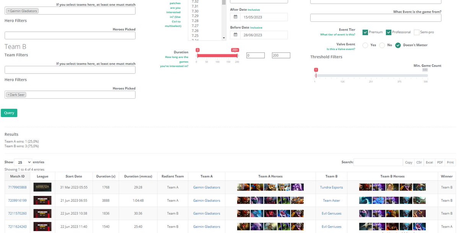Remove the Gaimin Gladiators team tag

coord(8,11)
